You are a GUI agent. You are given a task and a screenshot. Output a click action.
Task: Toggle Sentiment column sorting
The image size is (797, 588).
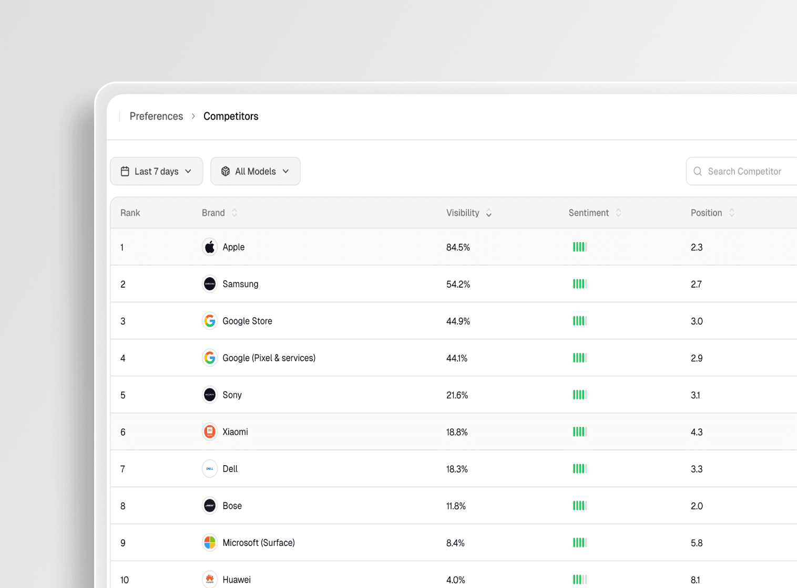pyautogui.click(x=619, y=213)
